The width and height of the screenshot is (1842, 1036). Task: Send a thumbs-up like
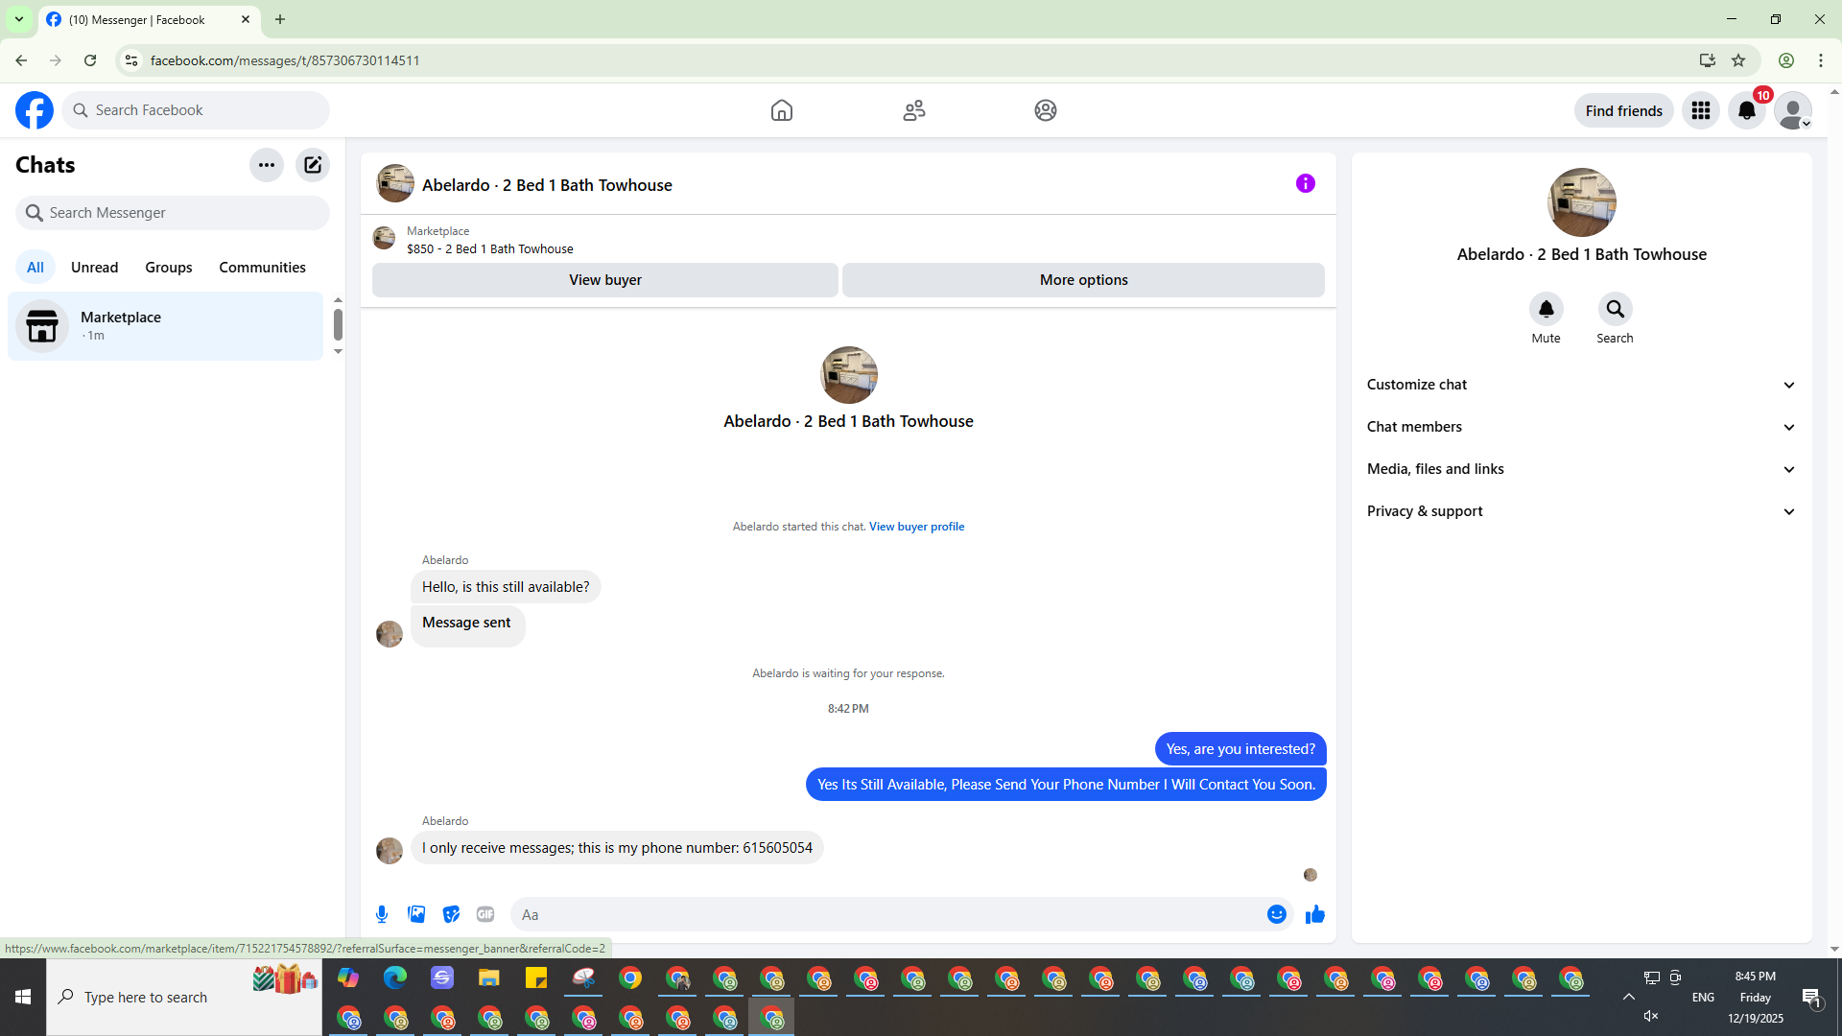(1314, 914)
